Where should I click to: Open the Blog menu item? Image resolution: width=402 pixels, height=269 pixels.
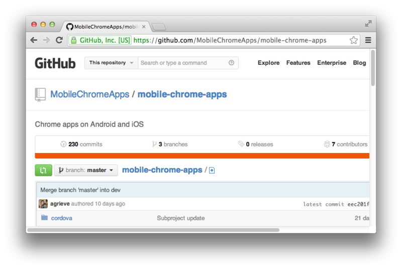(359, 63)
